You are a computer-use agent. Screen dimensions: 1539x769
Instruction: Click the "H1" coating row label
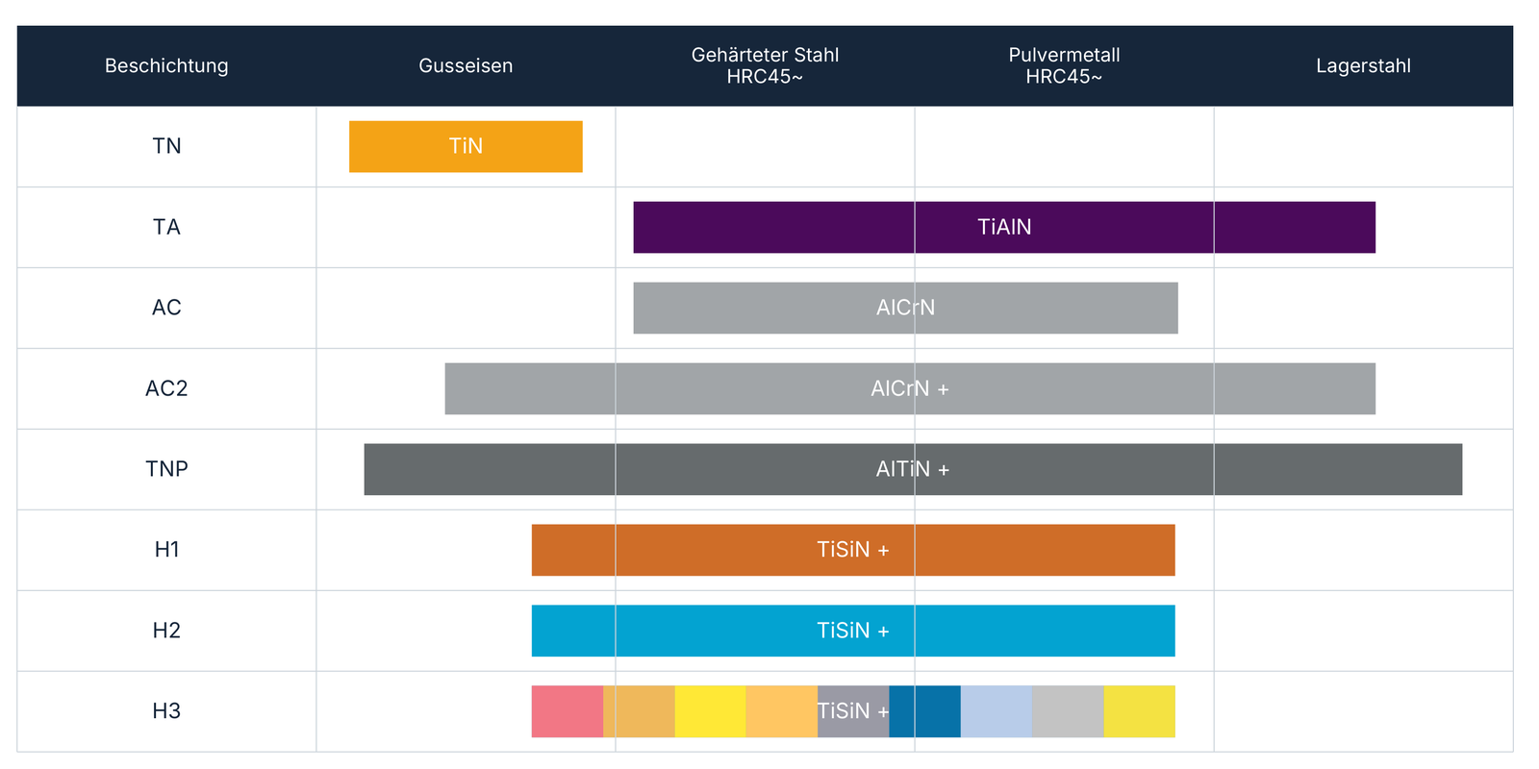click(166, 550)
